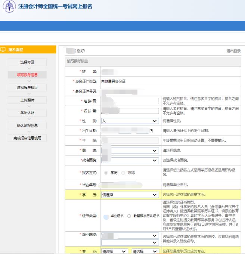
Task: Select the 学历 registration method radio button
Action: click(x=106, y=173)
